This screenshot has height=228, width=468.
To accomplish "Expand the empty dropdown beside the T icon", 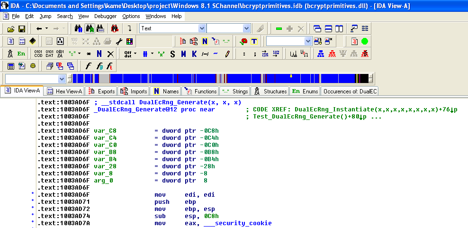I will [308, 41].
